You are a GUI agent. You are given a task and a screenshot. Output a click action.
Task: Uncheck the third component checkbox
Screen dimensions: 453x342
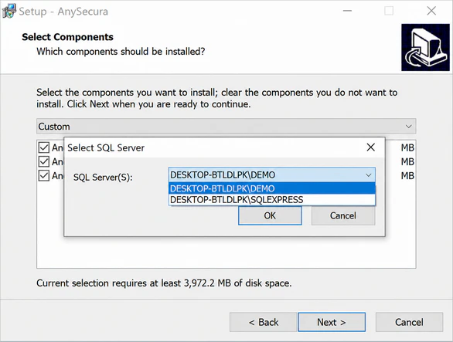click(43, 175)
